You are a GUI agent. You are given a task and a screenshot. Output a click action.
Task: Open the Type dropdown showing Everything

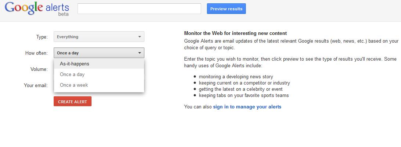[96, 37]
